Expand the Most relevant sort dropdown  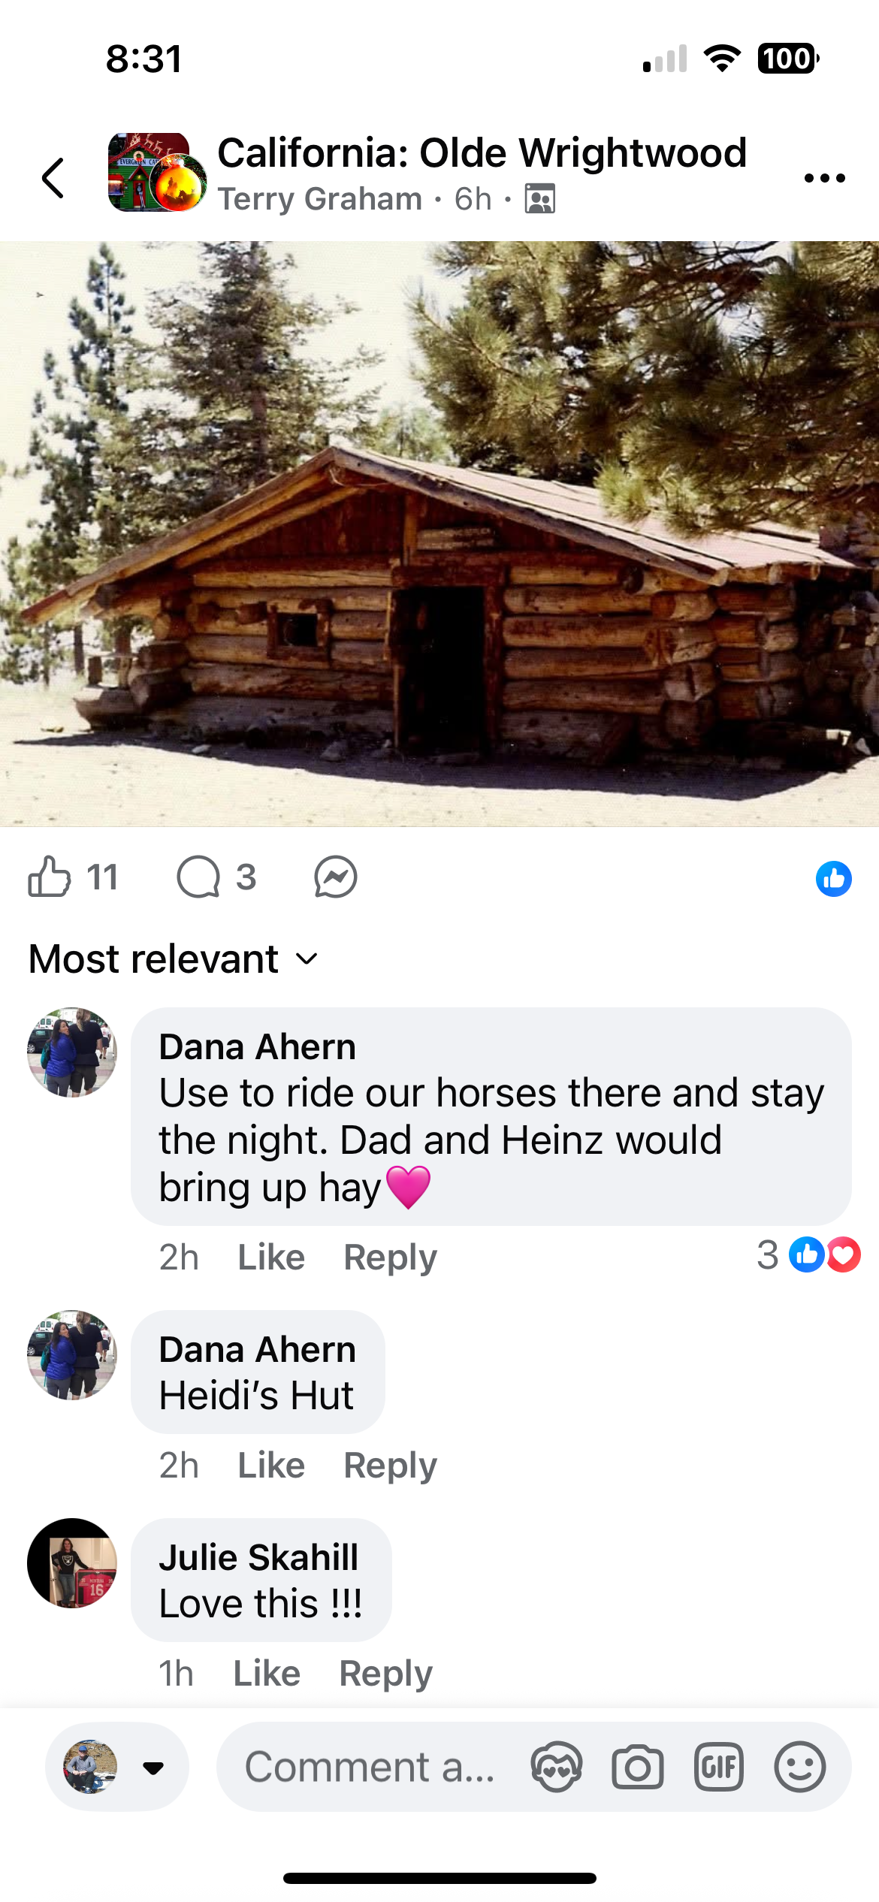pos(174,959)
